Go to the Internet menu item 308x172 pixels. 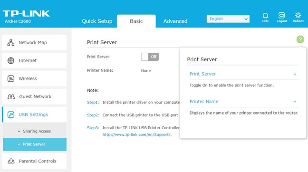pos(34,61)
